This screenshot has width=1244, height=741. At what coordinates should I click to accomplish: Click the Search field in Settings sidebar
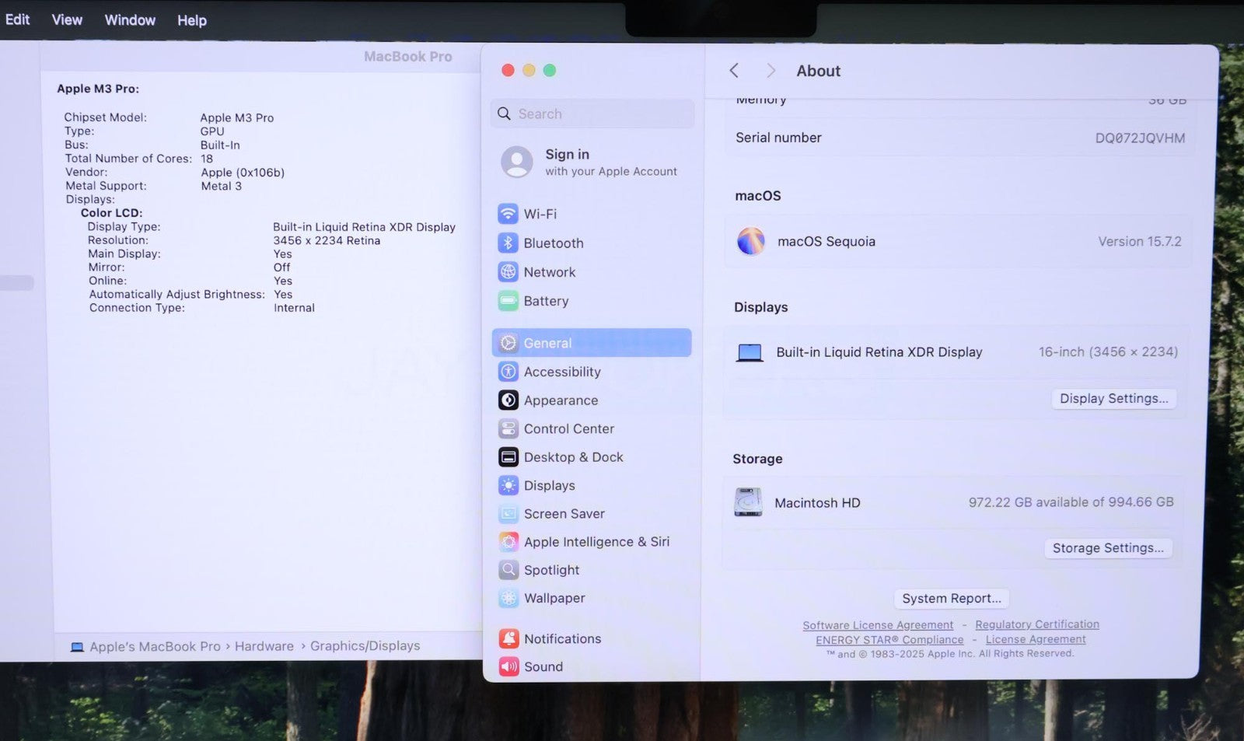592,114
